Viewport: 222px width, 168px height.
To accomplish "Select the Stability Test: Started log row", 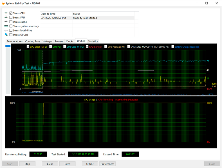I will pos(87,18).
